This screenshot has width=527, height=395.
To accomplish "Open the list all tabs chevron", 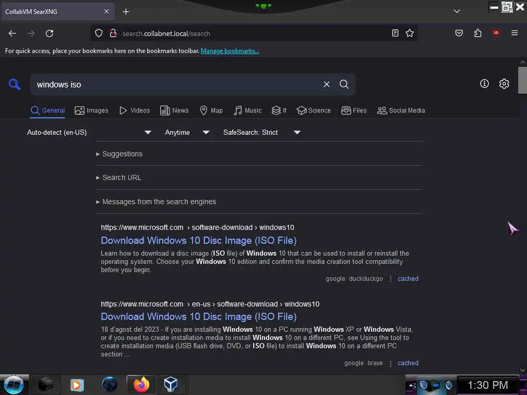I will click(x=457, y=11).
